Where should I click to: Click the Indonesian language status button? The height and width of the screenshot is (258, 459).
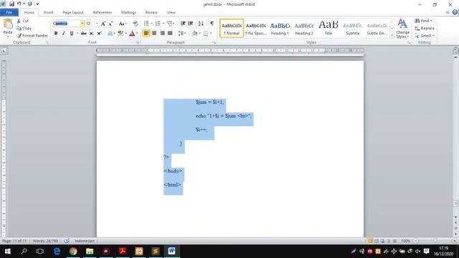click(x=85, y=241)
